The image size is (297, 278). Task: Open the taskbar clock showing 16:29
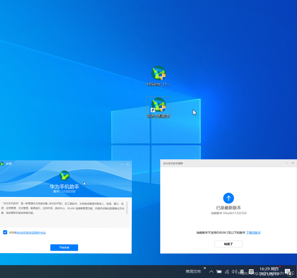(x=269, y=271)
